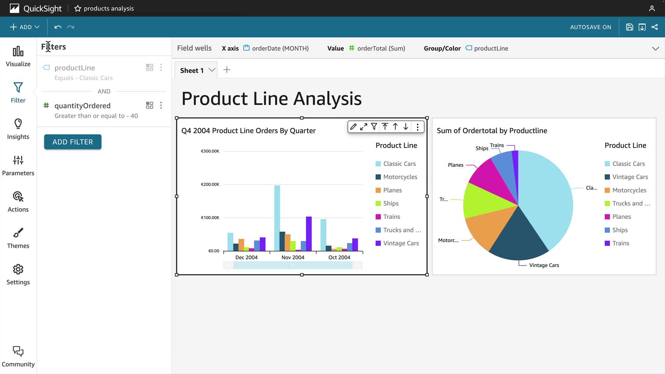The width and height of the screenshot is (665, 374).
Task: Click the ADD FILTER button
Action: click(x=73, y=142)
